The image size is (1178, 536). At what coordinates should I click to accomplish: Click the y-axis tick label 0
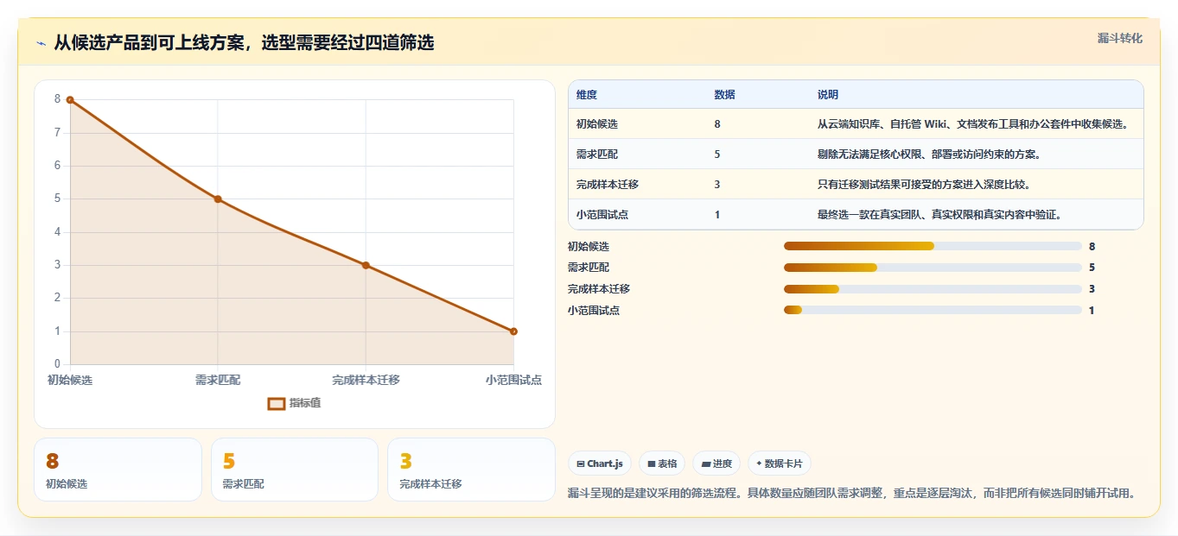[58, 364]
